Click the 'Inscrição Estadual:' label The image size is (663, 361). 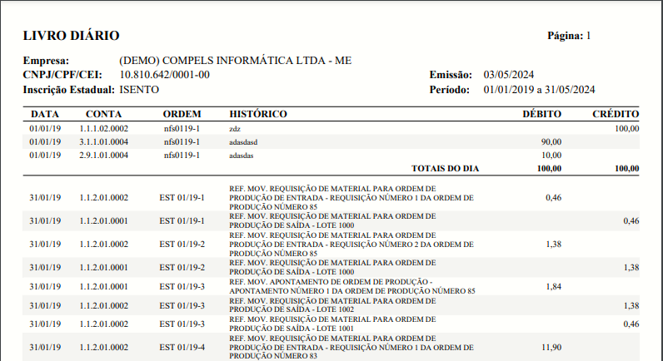[69, 90]
